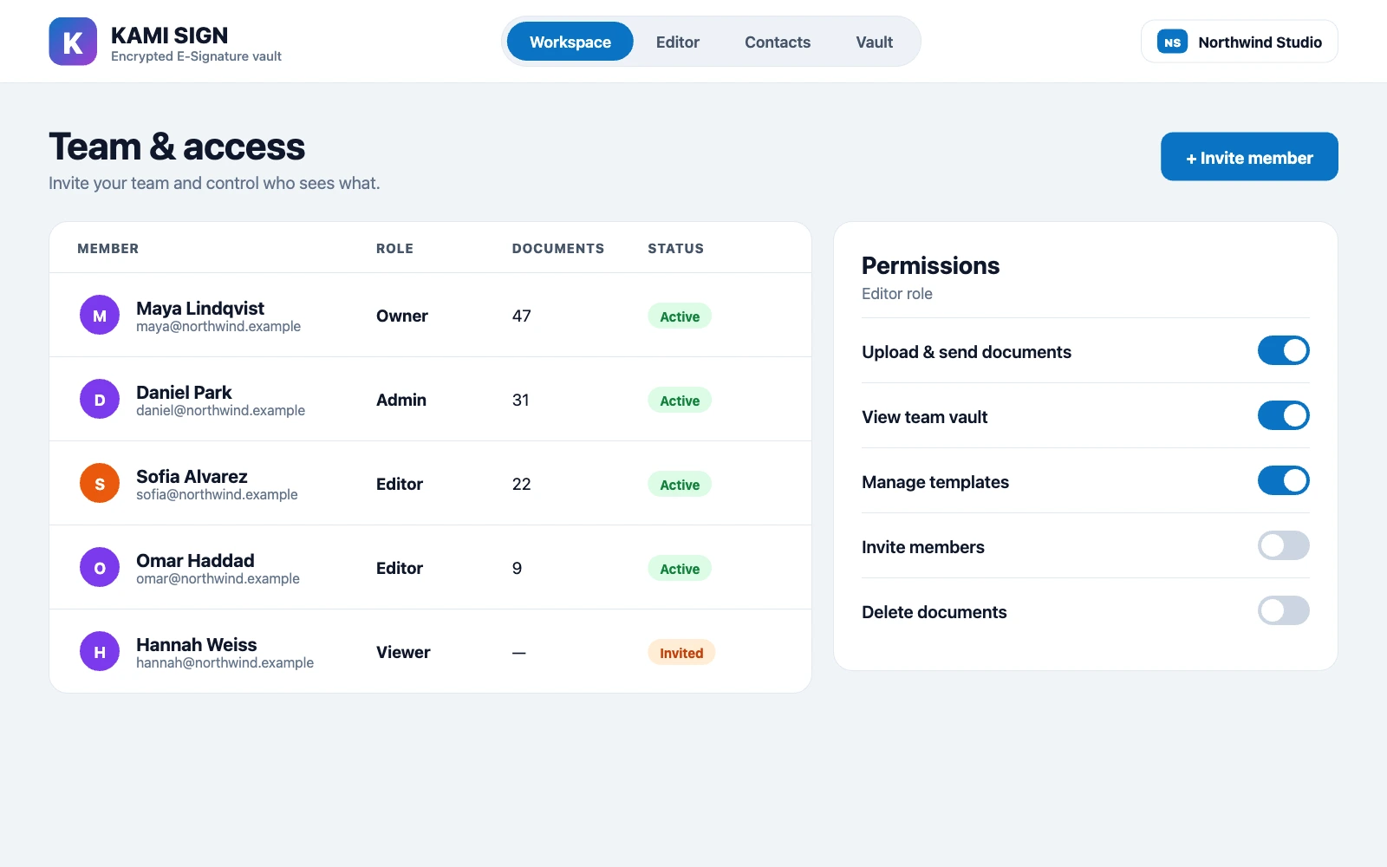Select the Daniel Park member name
1387x867 pixels.
(x=184, y=392)
